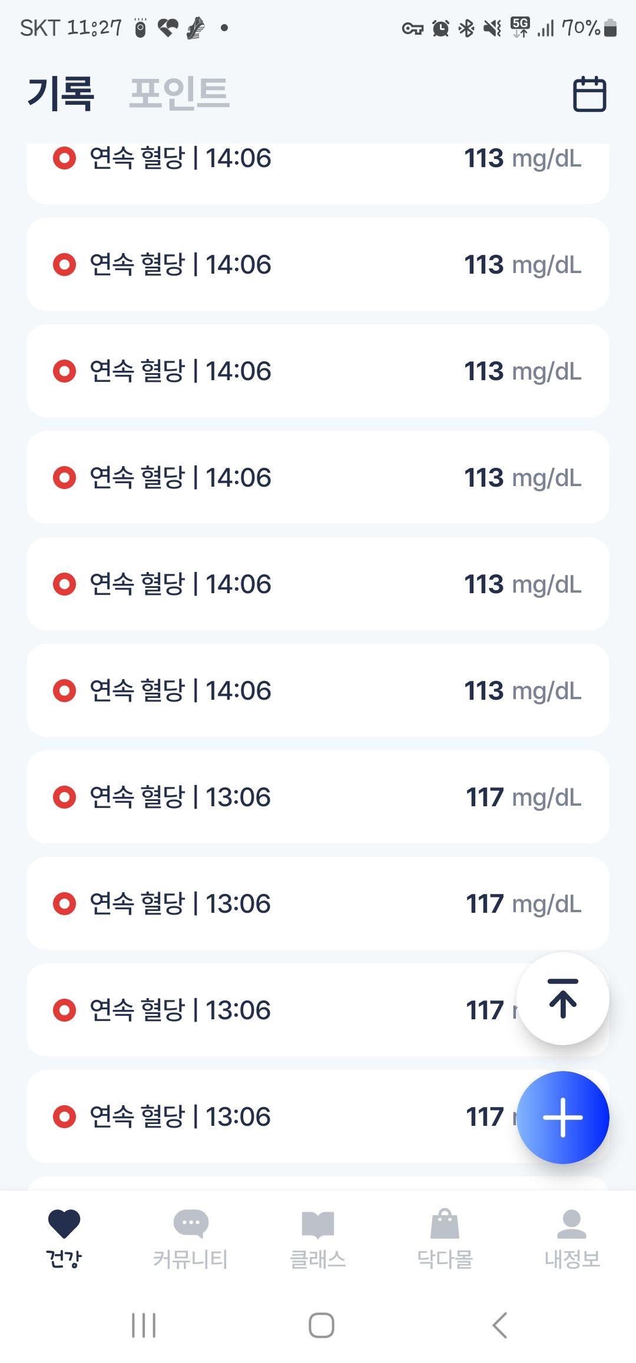The height and width of the screenshot is (1363, 636).
Task: Open the first full 14:06 113 mg/dL record
Action: 318,264
